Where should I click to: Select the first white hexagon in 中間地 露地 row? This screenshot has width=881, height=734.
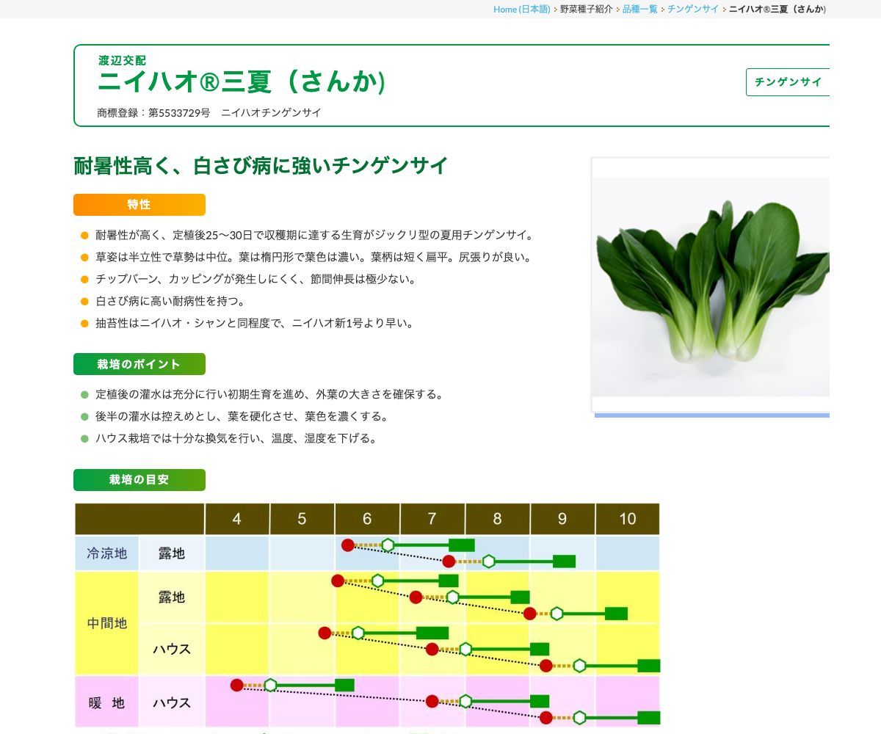pos(377,581)
